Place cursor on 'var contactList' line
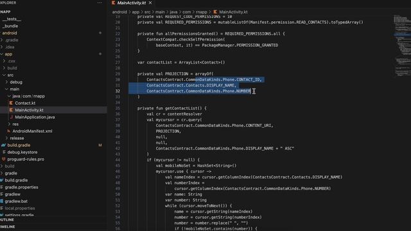This screenshot has width=411, height=231. tap(181, 62)
